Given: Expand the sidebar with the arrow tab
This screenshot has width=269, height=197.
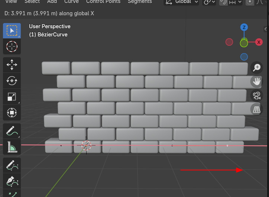Looking at the screenshot, I should pos(265,29).
